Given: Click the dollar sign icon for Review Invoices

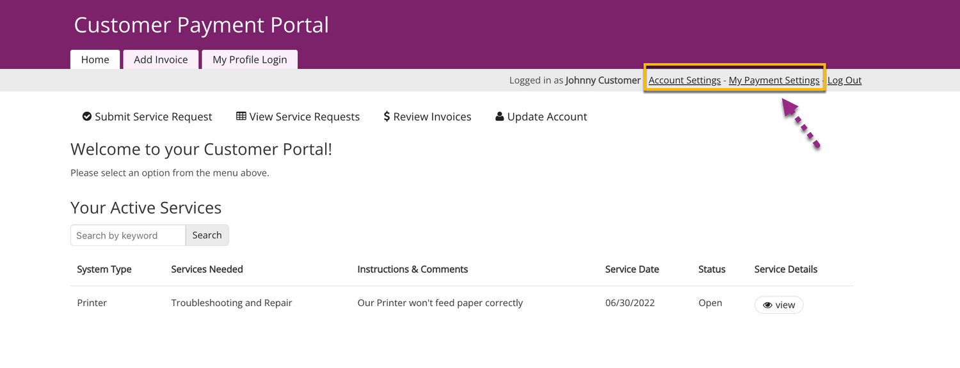Looking at the screenshot, I should [387, 116].
